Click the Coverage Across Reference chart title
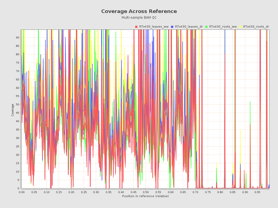This screenshot has width=278, height=208. (139, 11)
